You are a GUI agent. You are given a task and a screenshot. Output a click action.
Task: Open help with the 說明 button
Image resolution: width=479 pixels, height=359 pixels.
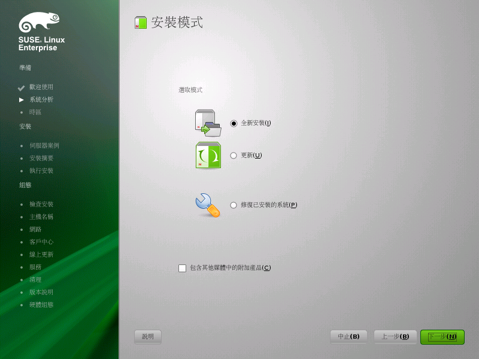(148, 337)
